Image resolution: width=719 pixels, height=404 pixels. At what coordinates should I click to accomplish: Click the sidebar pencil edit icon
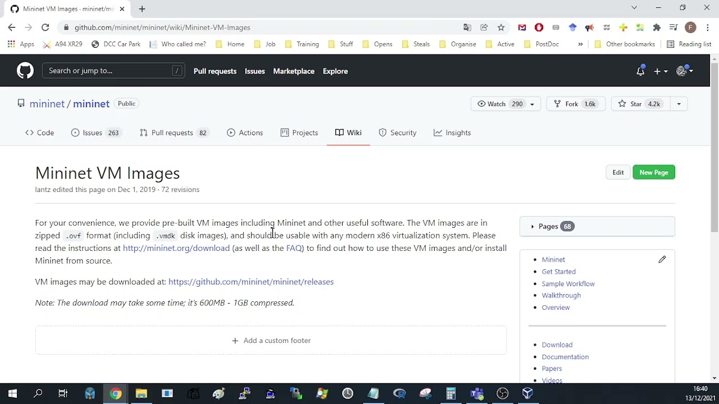[662, 259]
